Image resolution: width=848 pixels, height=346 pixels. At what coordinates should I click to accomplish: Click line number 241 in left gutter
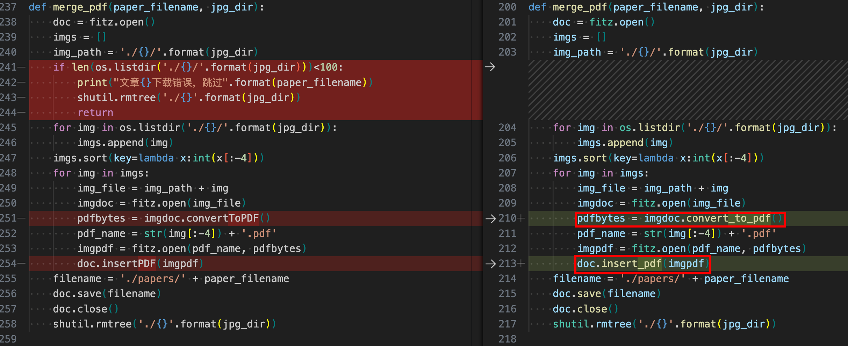tap(8, 67)
